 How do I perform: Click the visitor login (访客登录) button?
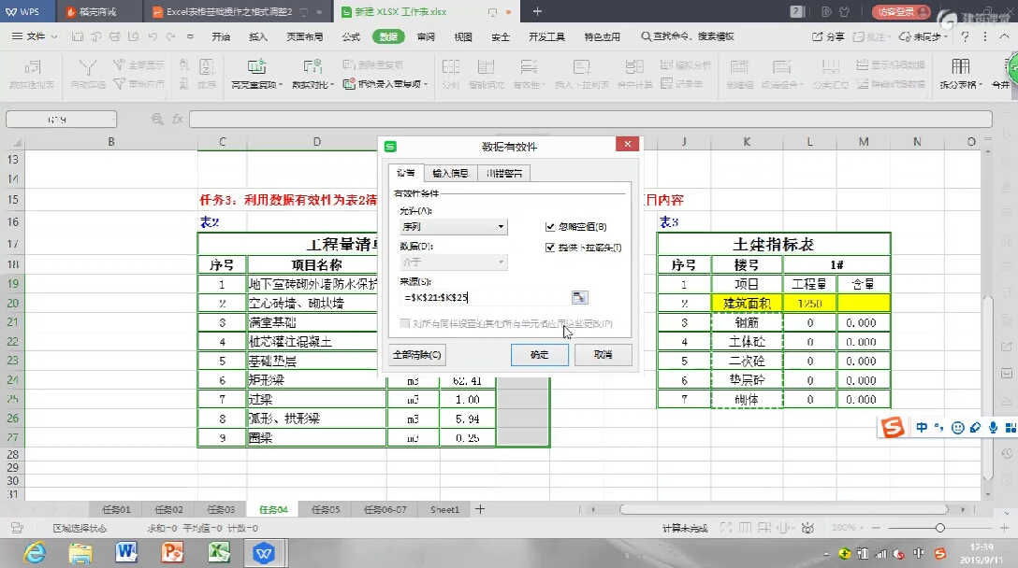(x=901, y=11)
